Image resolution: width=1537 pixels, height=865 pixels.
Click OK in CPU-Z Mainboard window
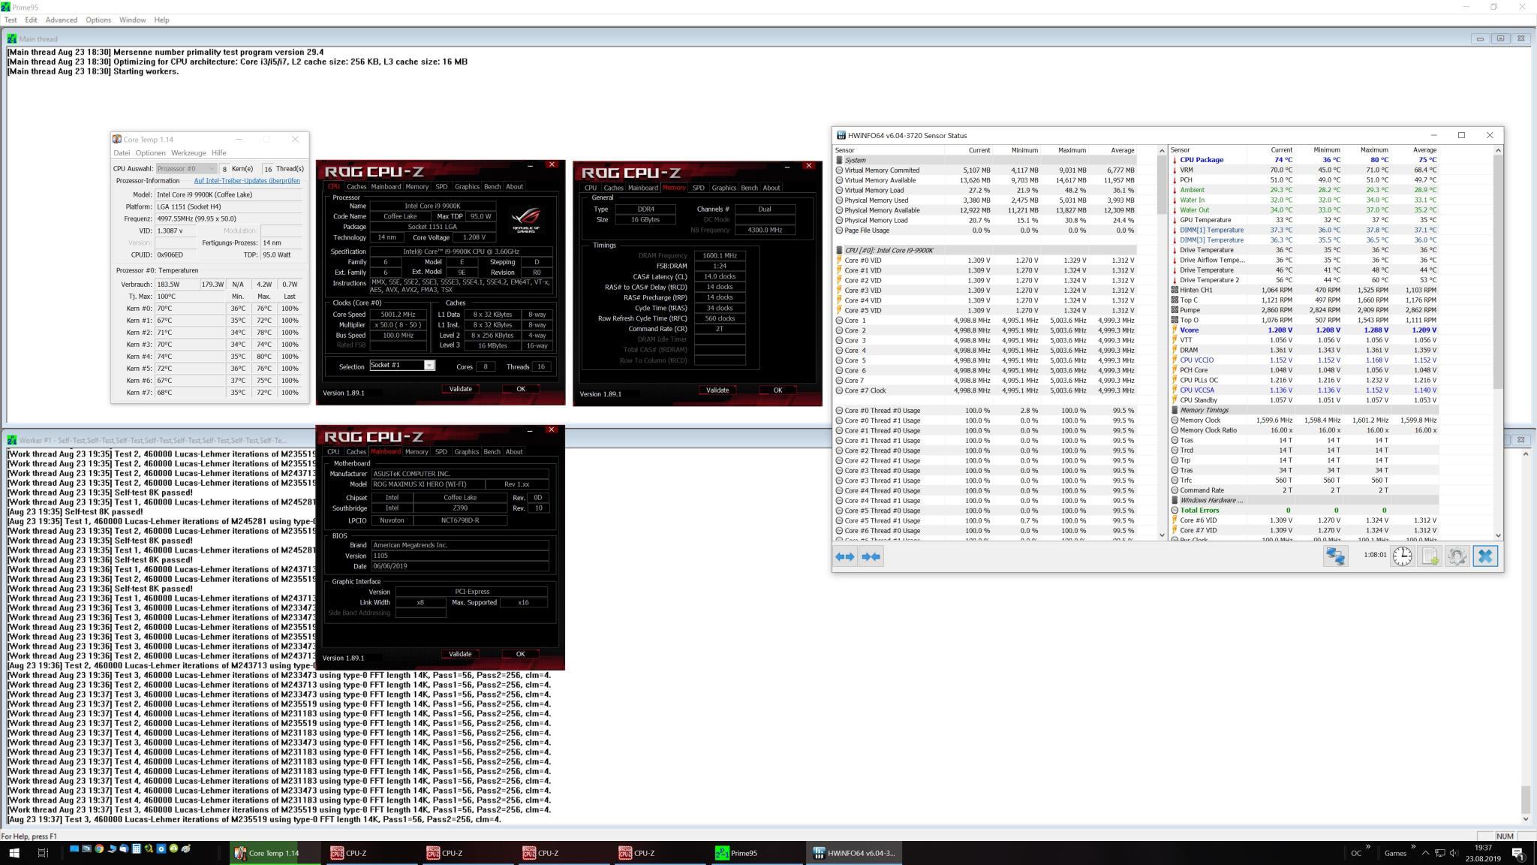[520, 654]
